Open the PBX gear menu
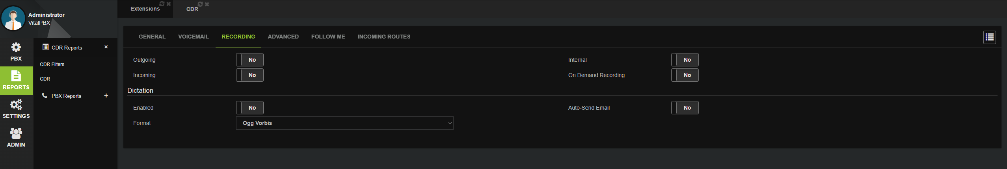 [x=16, y=52]
